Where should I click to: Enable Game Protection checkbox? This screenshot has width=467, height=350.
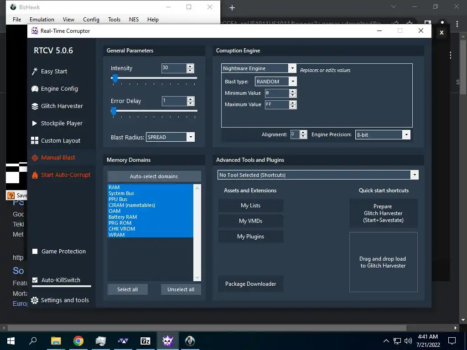[x=35, y=252]
